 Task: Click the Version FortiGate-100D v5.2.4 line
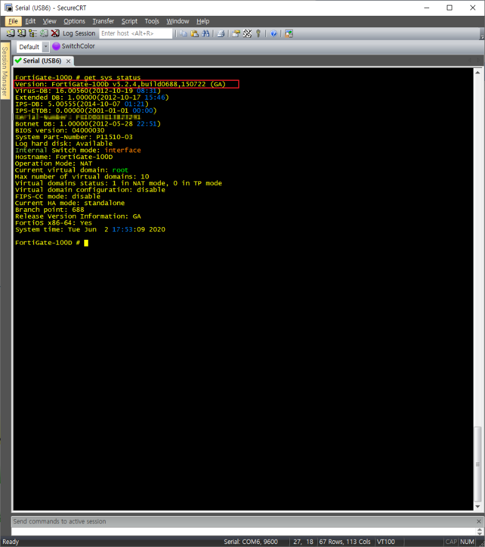(120, 84)
